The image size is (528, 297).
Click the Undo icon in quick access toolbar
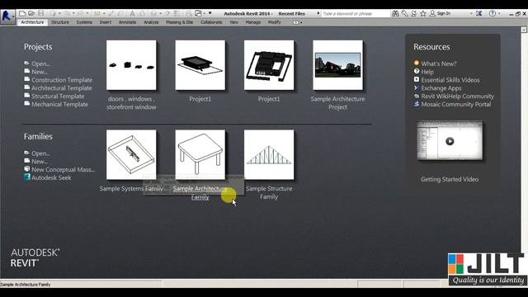[67, 13]
